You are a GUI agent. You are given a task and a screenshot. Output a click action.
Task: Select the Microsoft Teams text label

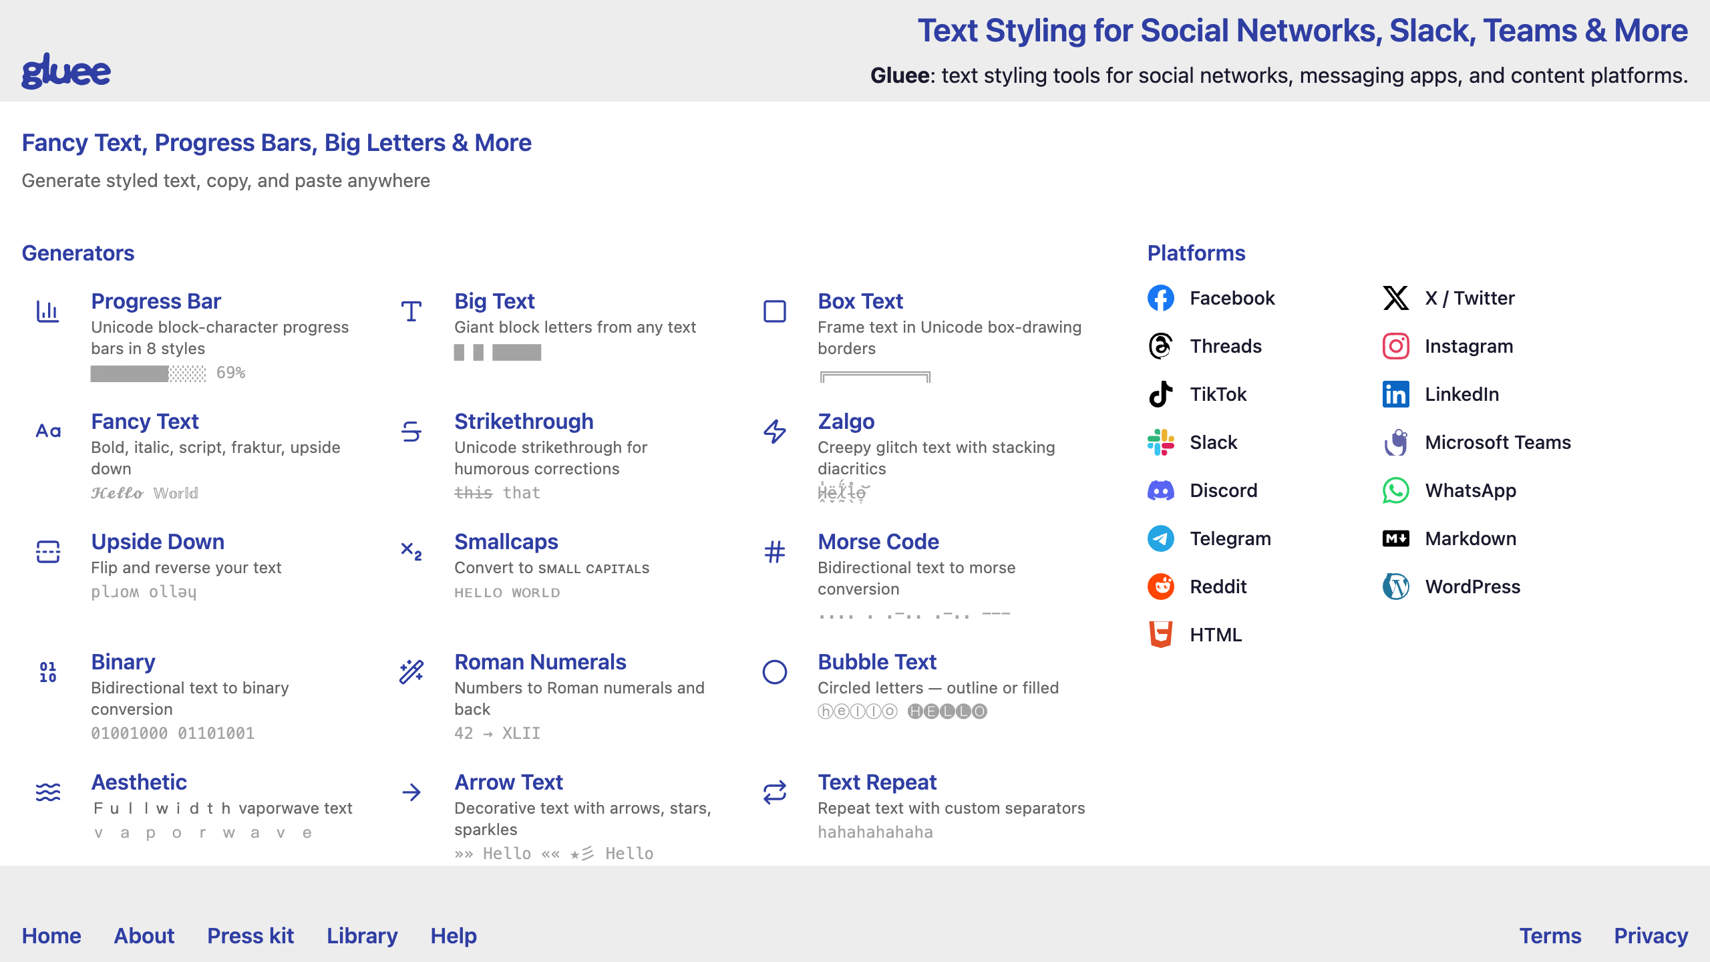pos(1498,442)
